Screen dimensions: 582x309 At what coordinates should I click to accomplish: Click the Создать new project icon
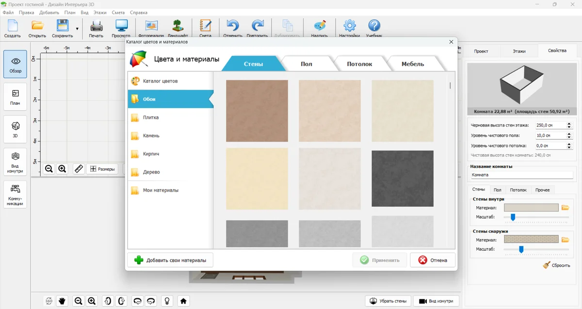tap(13, 29)
